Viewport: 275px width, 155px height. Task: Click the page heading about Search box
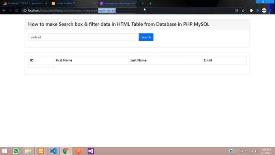click(x=119, y=24)
